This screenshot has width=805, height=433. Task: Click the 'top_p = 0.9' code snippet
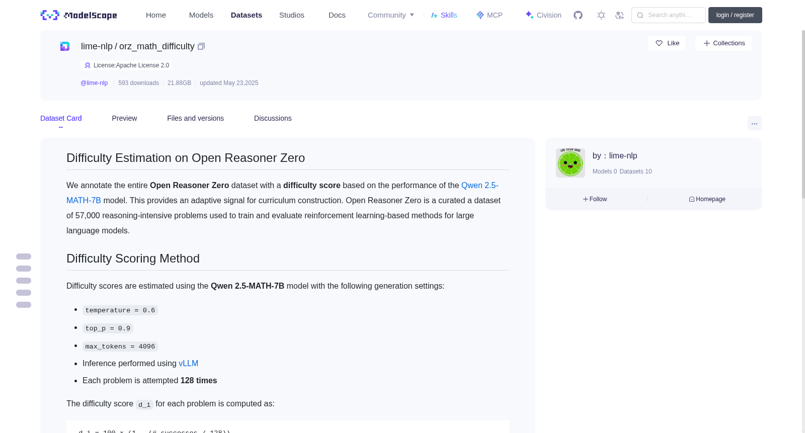108,328
